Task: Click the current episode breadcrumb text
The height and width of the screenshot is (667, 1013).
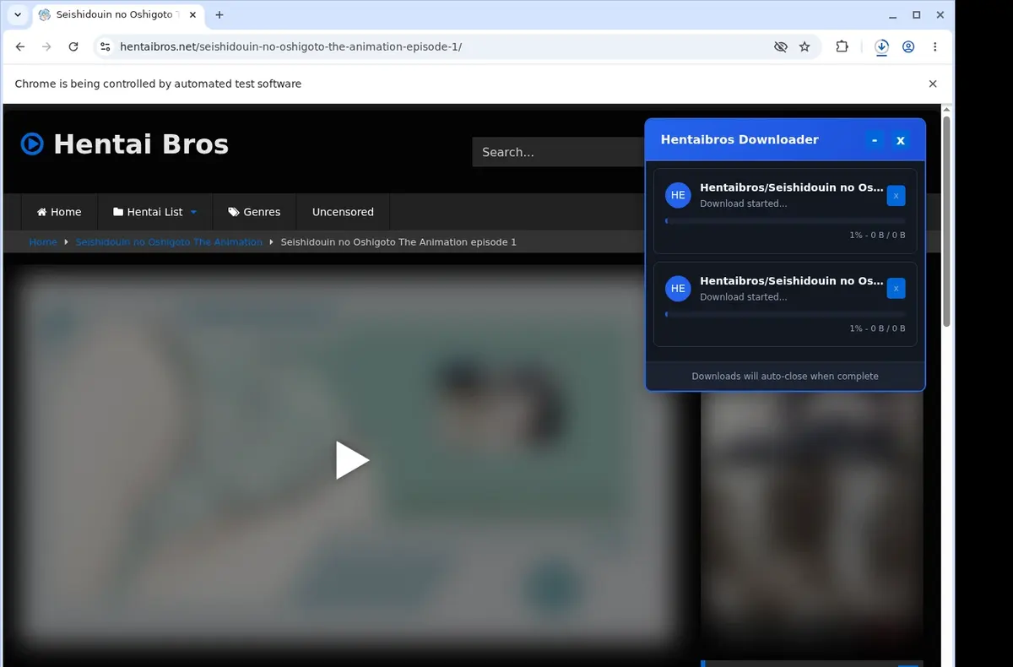Action: (398, 241)
